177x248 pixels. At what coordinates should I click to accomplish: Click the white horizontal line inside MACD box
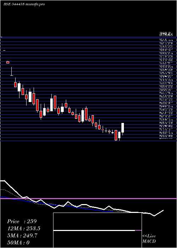[x=94, y=230]
